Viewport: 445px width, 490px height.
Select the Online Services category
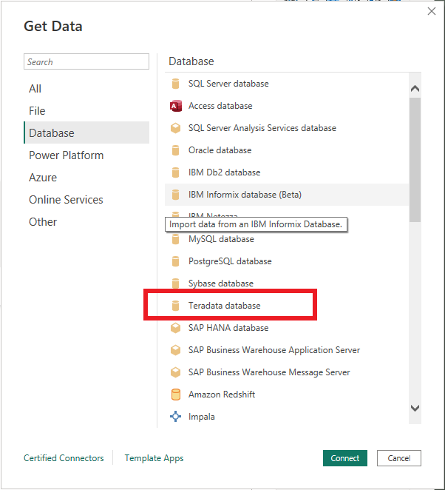(x=86, y=200)
